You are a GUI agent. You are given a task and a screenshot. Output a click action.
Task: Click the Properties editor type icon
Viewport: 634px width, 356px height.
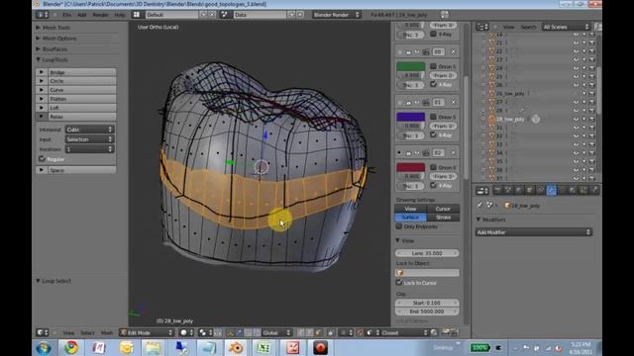pos(482,190)
